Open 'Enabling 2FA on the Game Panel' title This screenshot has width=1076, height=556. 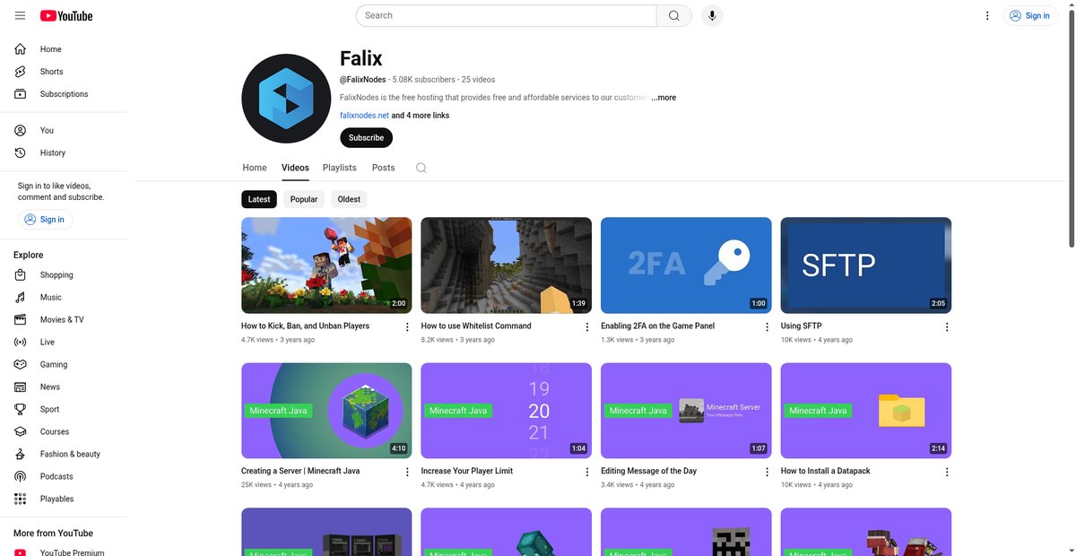tap(657, 326)
